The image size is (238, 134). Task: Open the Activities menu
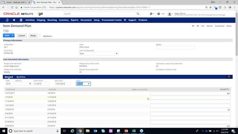point(30,20)
